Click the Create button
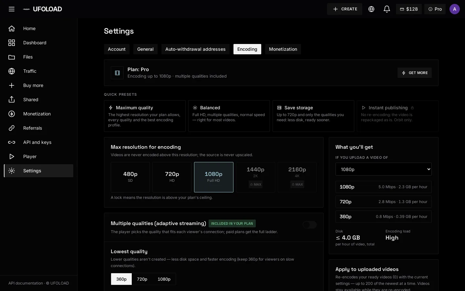Image resolution: width=465 pixels, height=291 pixels. pos(345,9)
